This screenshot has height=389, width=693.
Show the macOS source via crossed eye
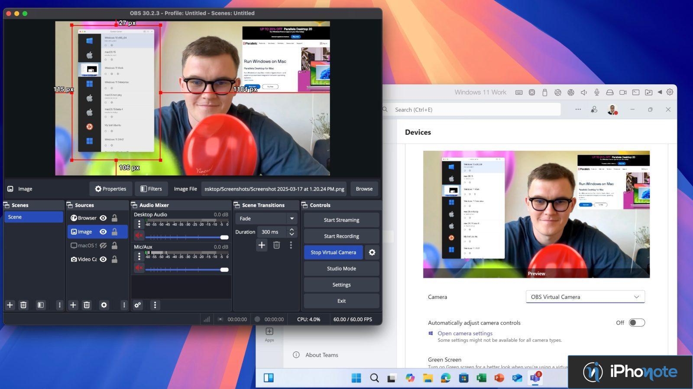103,246
